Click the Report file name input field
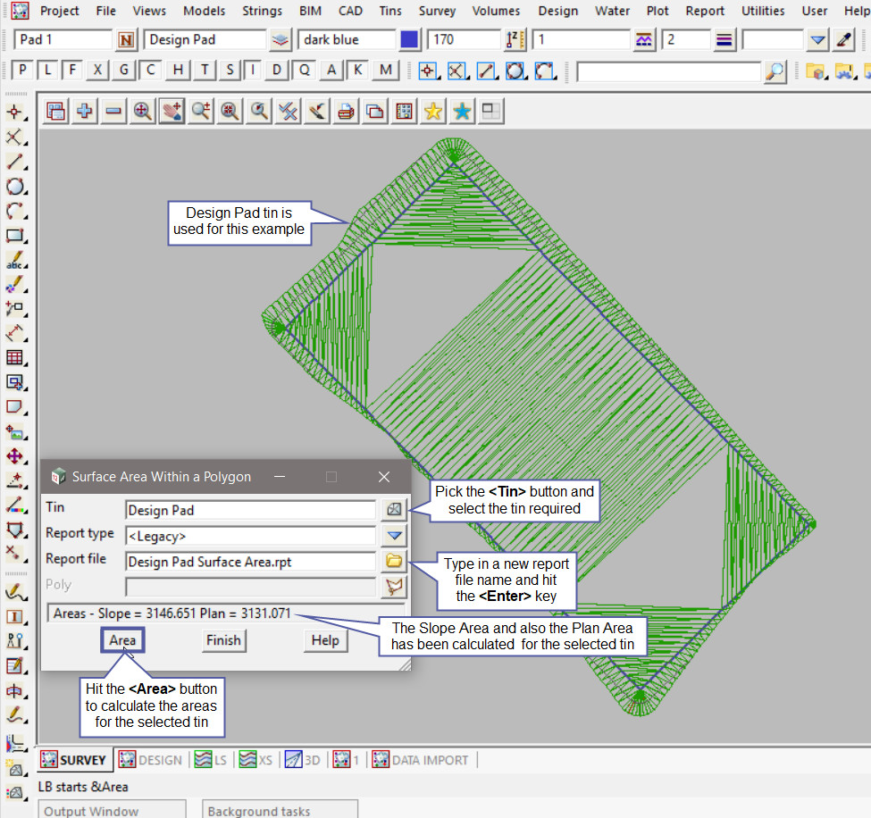This screenshot has width=871, height=818. click(250, 562)
